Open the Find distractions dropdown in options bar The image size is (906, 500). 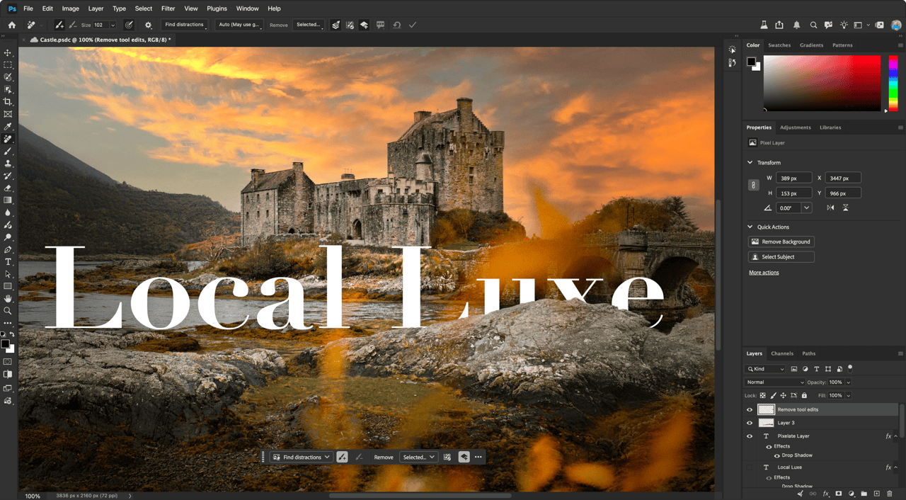185,25
